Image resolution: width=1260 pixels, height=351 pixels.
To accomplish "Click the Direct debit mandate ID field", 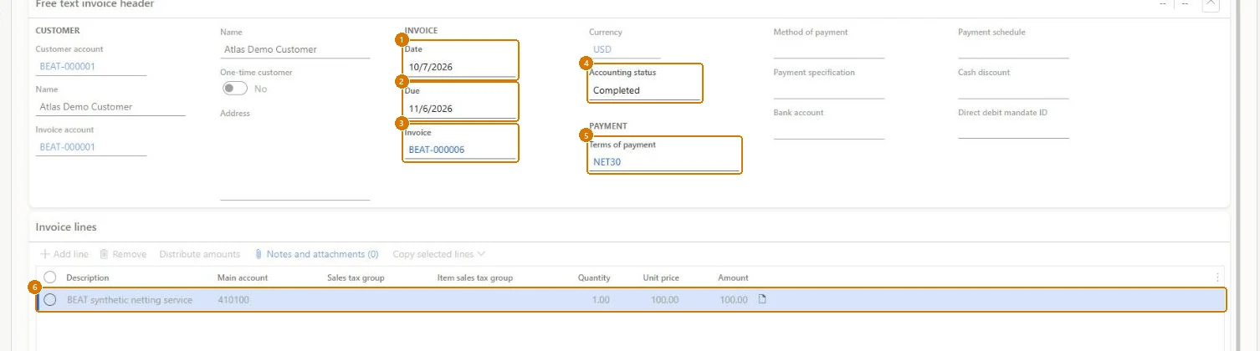I will coord(1013,130).
